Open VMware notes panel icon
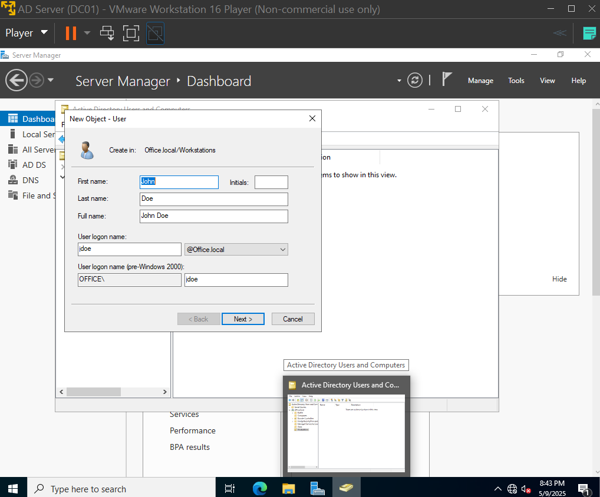 point(589,33)
